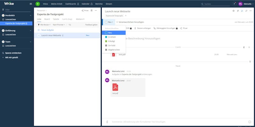Check the status checkbox next to Neu
This screenshot has height=127, width=255.
point(106,22)
